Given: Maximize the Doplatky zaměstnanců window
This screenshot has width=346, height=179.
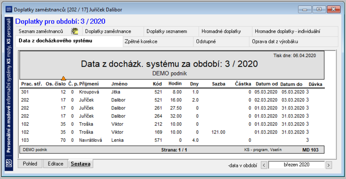Looking at the screenshot, I should coord(319,9).
